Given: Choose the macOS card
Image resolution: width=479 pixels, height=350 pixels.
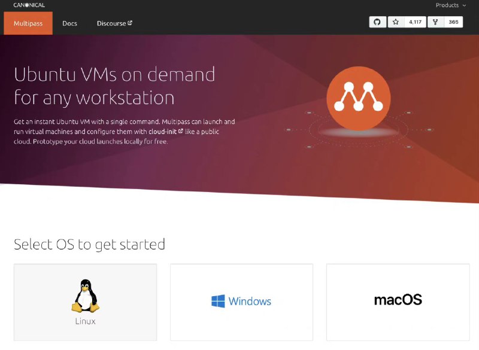Looking at the screenshot, I should pos(398,300).
